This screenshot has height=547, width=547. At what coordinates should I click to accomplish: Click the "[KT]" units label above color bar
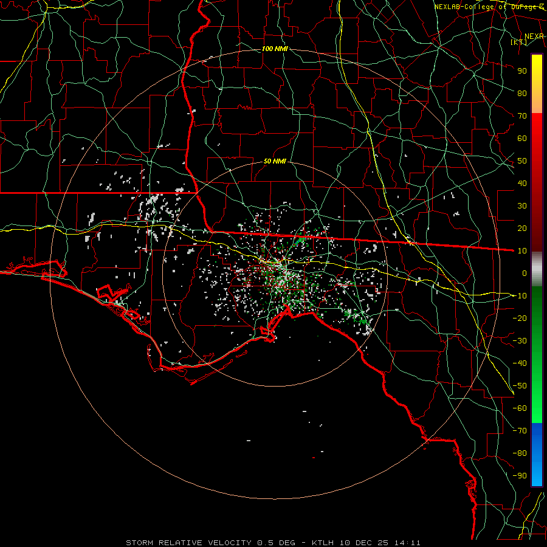(x=519, y=42)
